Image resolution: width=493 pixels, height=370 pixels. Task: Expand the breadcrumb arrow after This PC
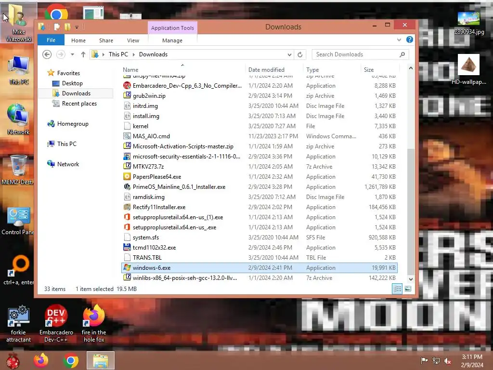click(x=134, y=54)
